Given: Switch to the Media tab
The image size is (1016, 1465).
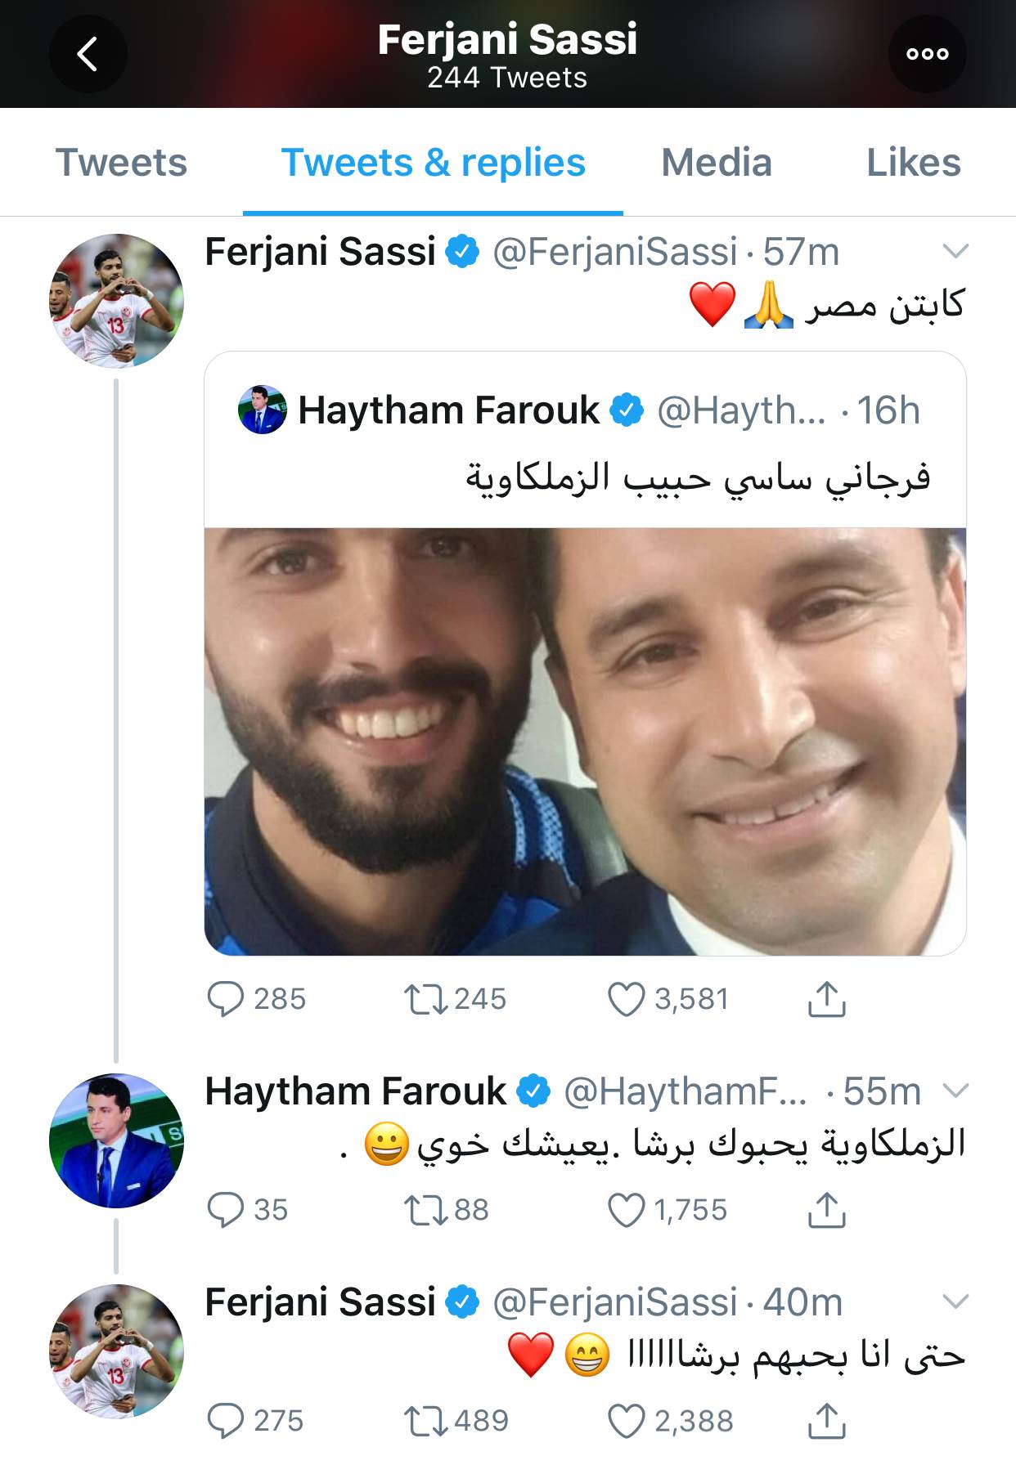Looking at the screenshot, I should click(x=716, y=163).
